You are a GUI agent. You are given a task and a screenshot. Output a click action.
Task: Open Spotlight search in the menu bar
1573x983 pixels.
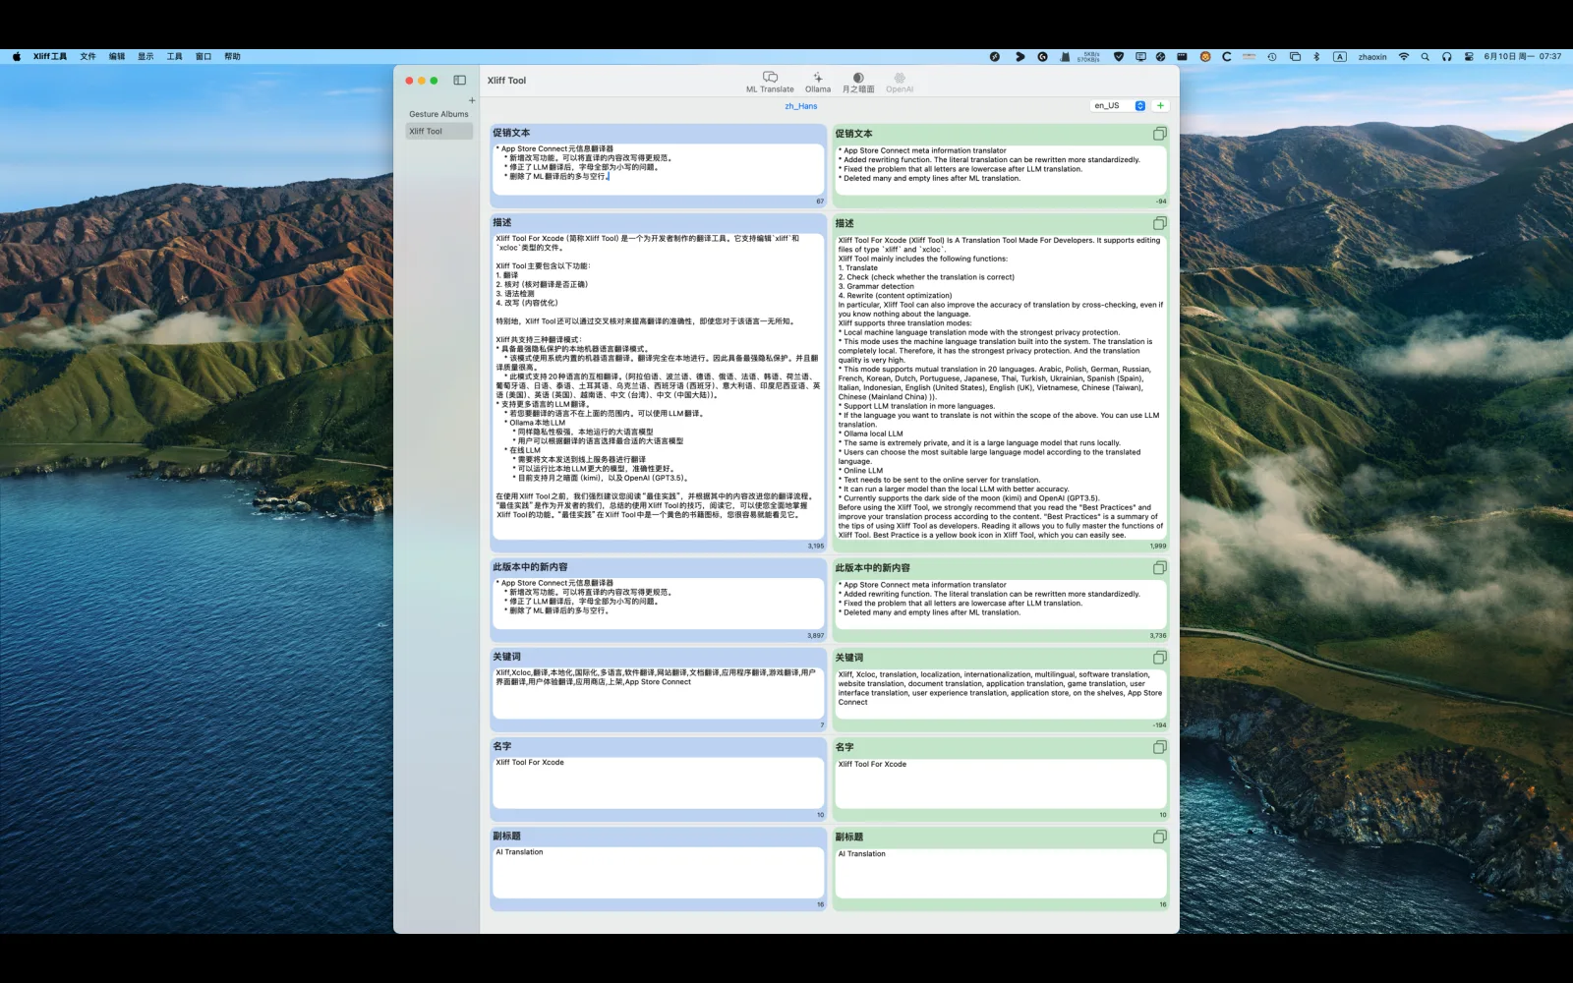tap(1425, 57)
